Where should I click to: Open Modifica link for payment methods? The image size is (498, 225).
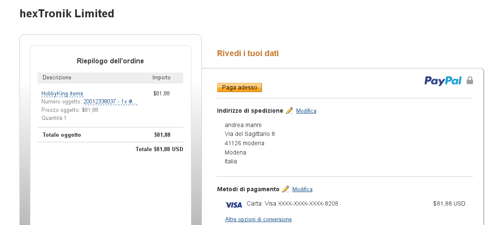pyautogui.click(x=302, y=190)
